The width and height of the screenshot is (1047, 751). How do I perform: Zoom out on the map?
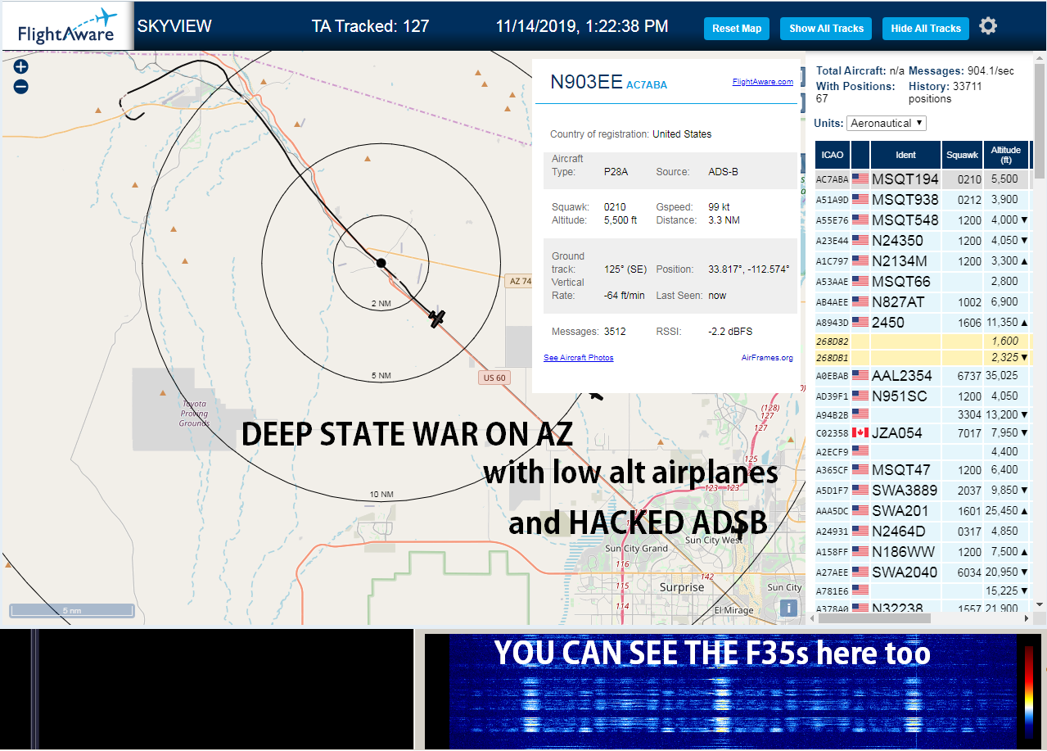[20, 86]
